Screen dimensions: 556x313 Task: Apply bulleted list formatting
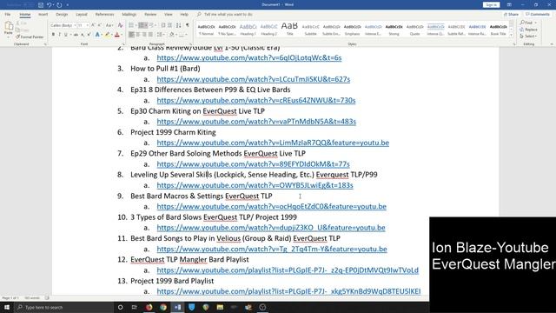click(x=132, y=25)
